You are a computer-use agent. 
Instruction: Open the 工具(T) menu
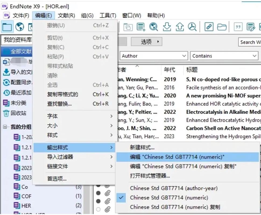(108, 16)
